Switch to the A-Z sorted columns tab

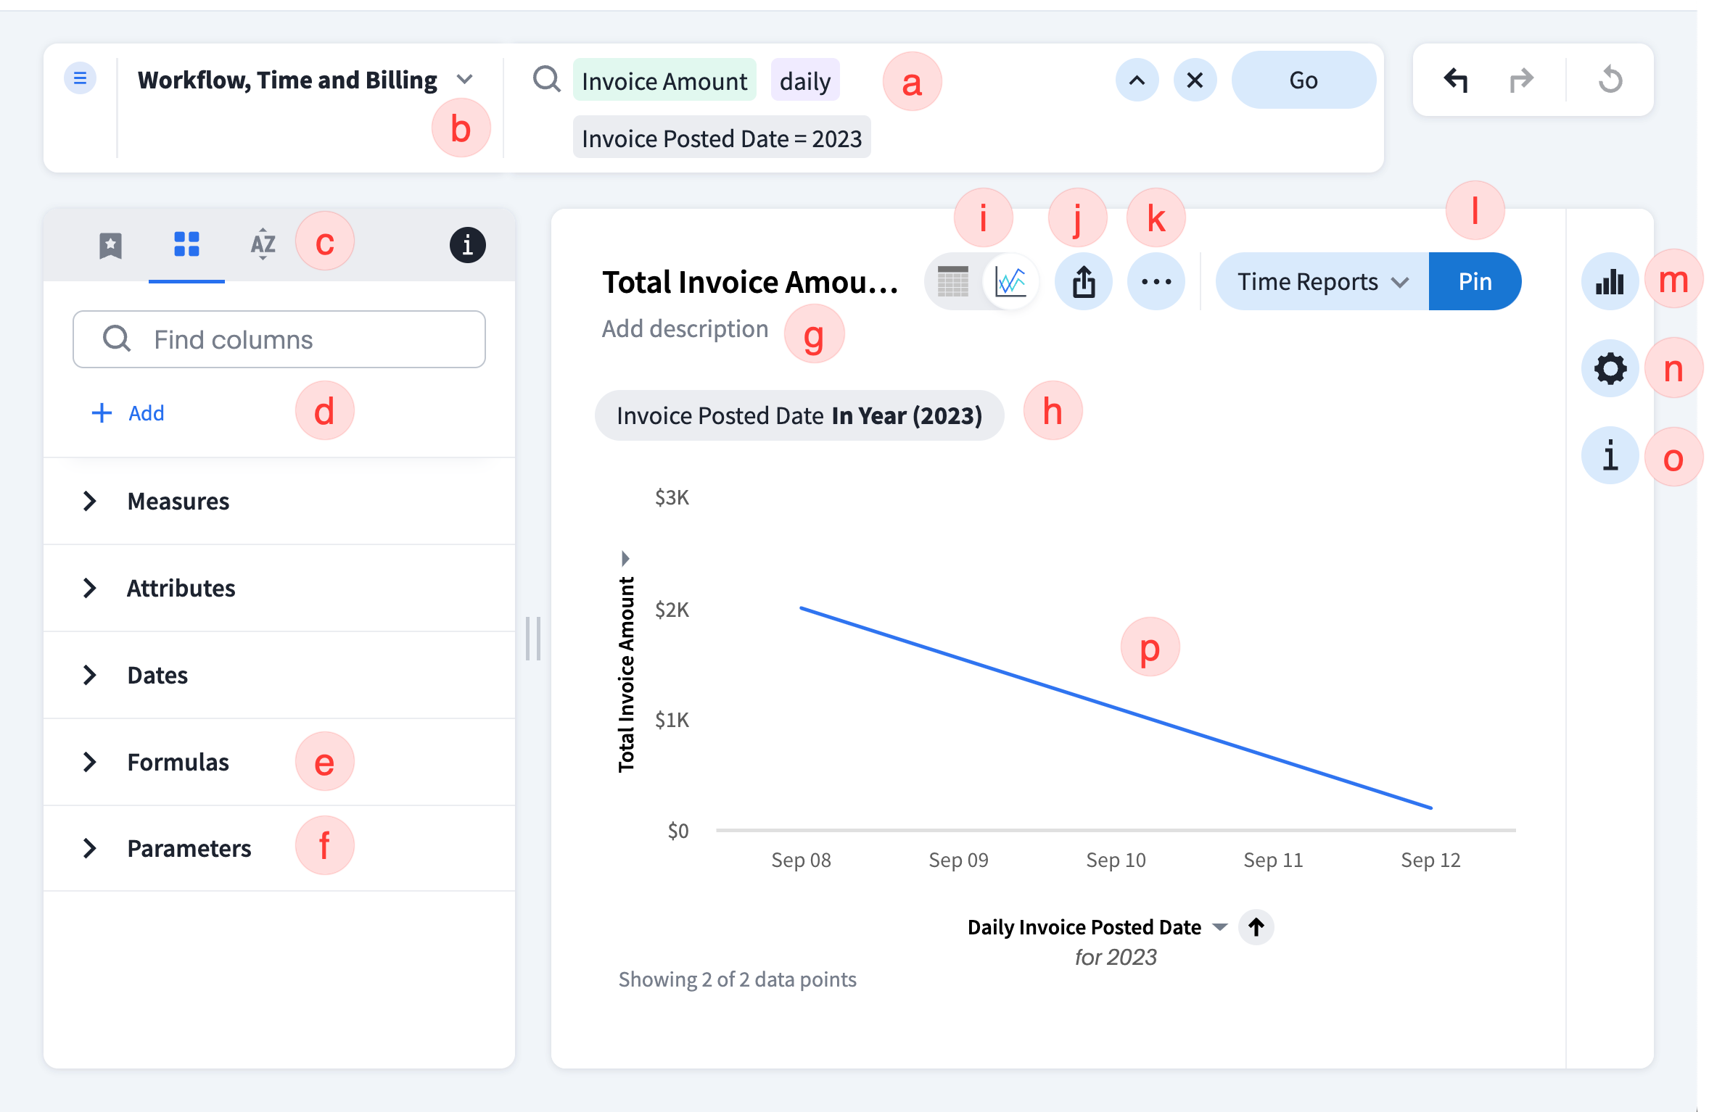[263, 245]
